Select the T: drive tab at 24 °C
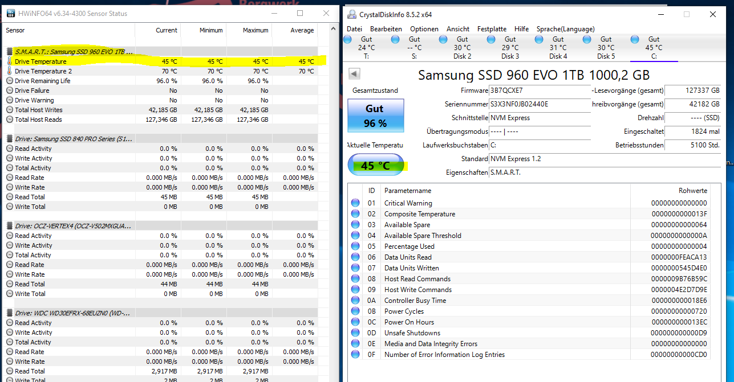The height and width of the screenshot is (382, 734). point(366,48)
